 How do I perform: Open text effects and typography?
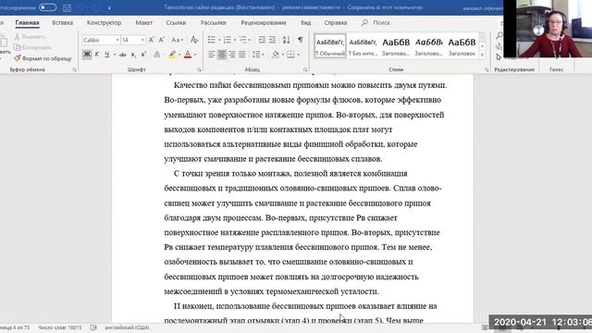coord(157,55)
